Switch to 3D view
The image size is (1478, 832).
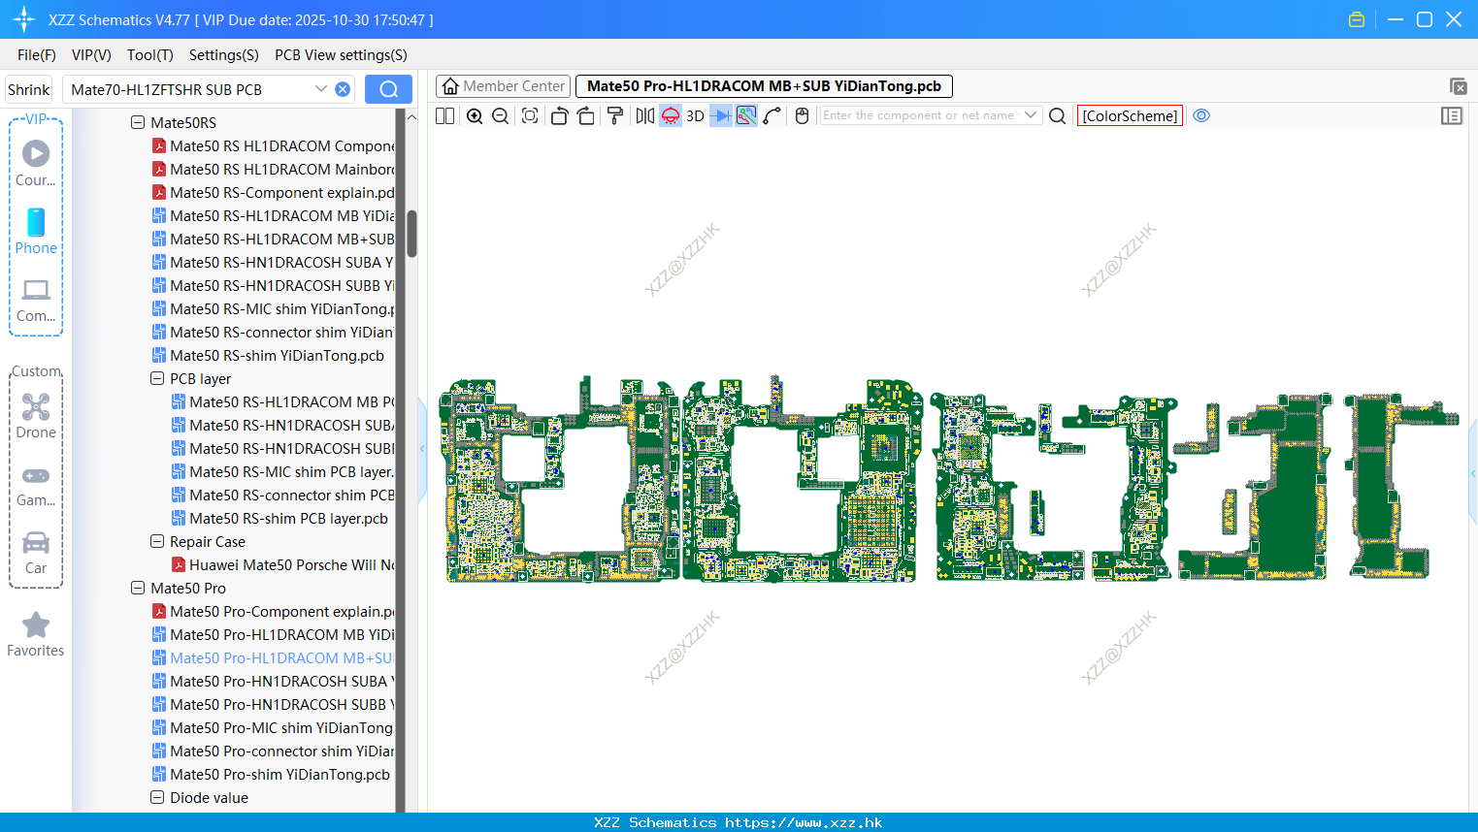click(x=695, y=115)
